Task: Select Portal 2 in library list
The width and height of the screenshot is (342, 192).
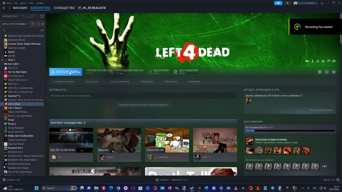Action: [12, 124]
